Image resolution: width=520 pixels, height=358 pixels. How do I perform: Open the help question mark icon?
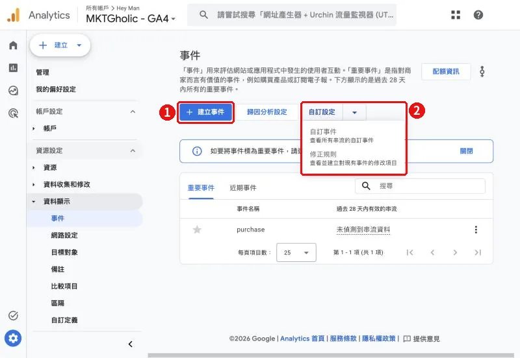pos(478,15)
